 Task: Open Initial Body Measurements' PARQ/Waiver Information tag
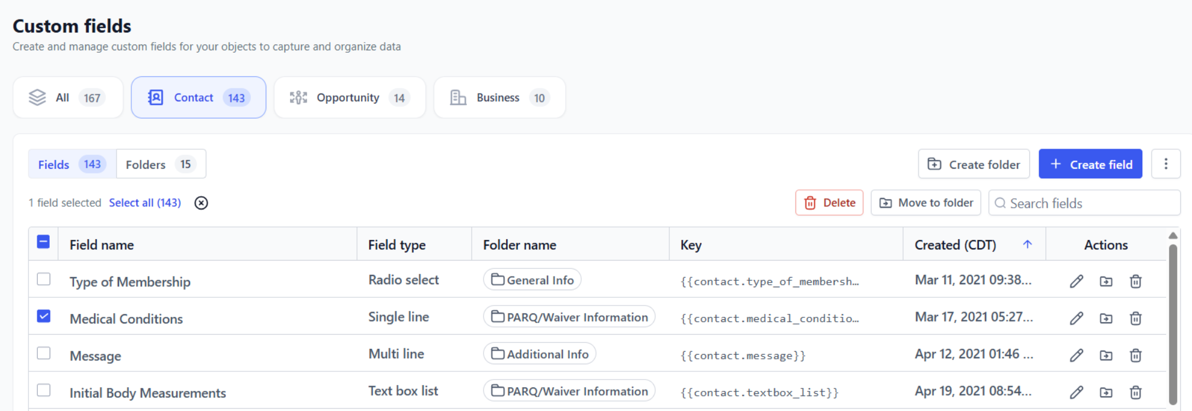click(569, 391)
